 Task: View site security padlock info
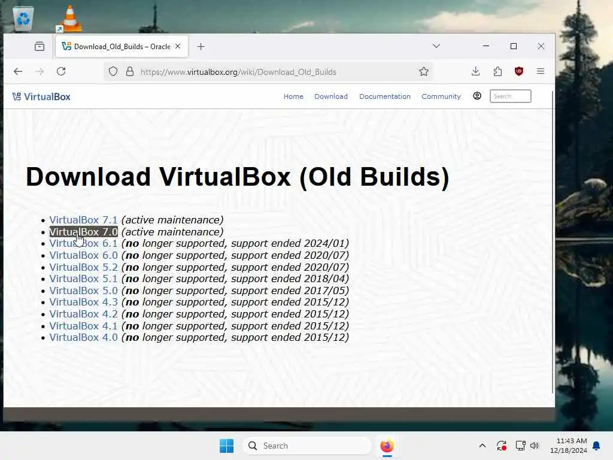[x=130, y=72]
